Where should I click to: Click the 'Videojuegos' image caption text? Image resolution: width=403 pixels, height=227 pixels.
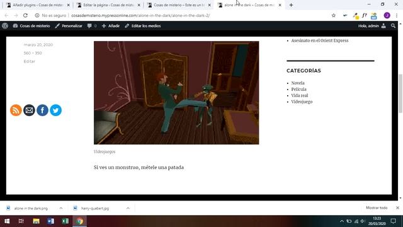coord(105,151)
